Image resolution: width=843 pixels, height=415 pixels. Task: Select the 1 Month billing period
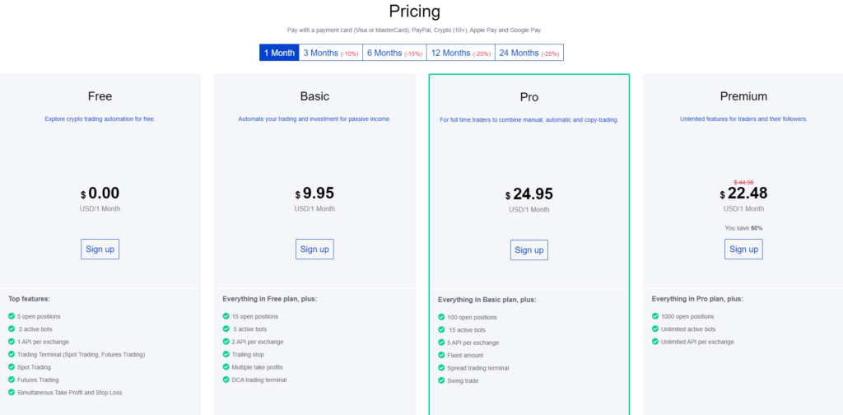[278, 53]
